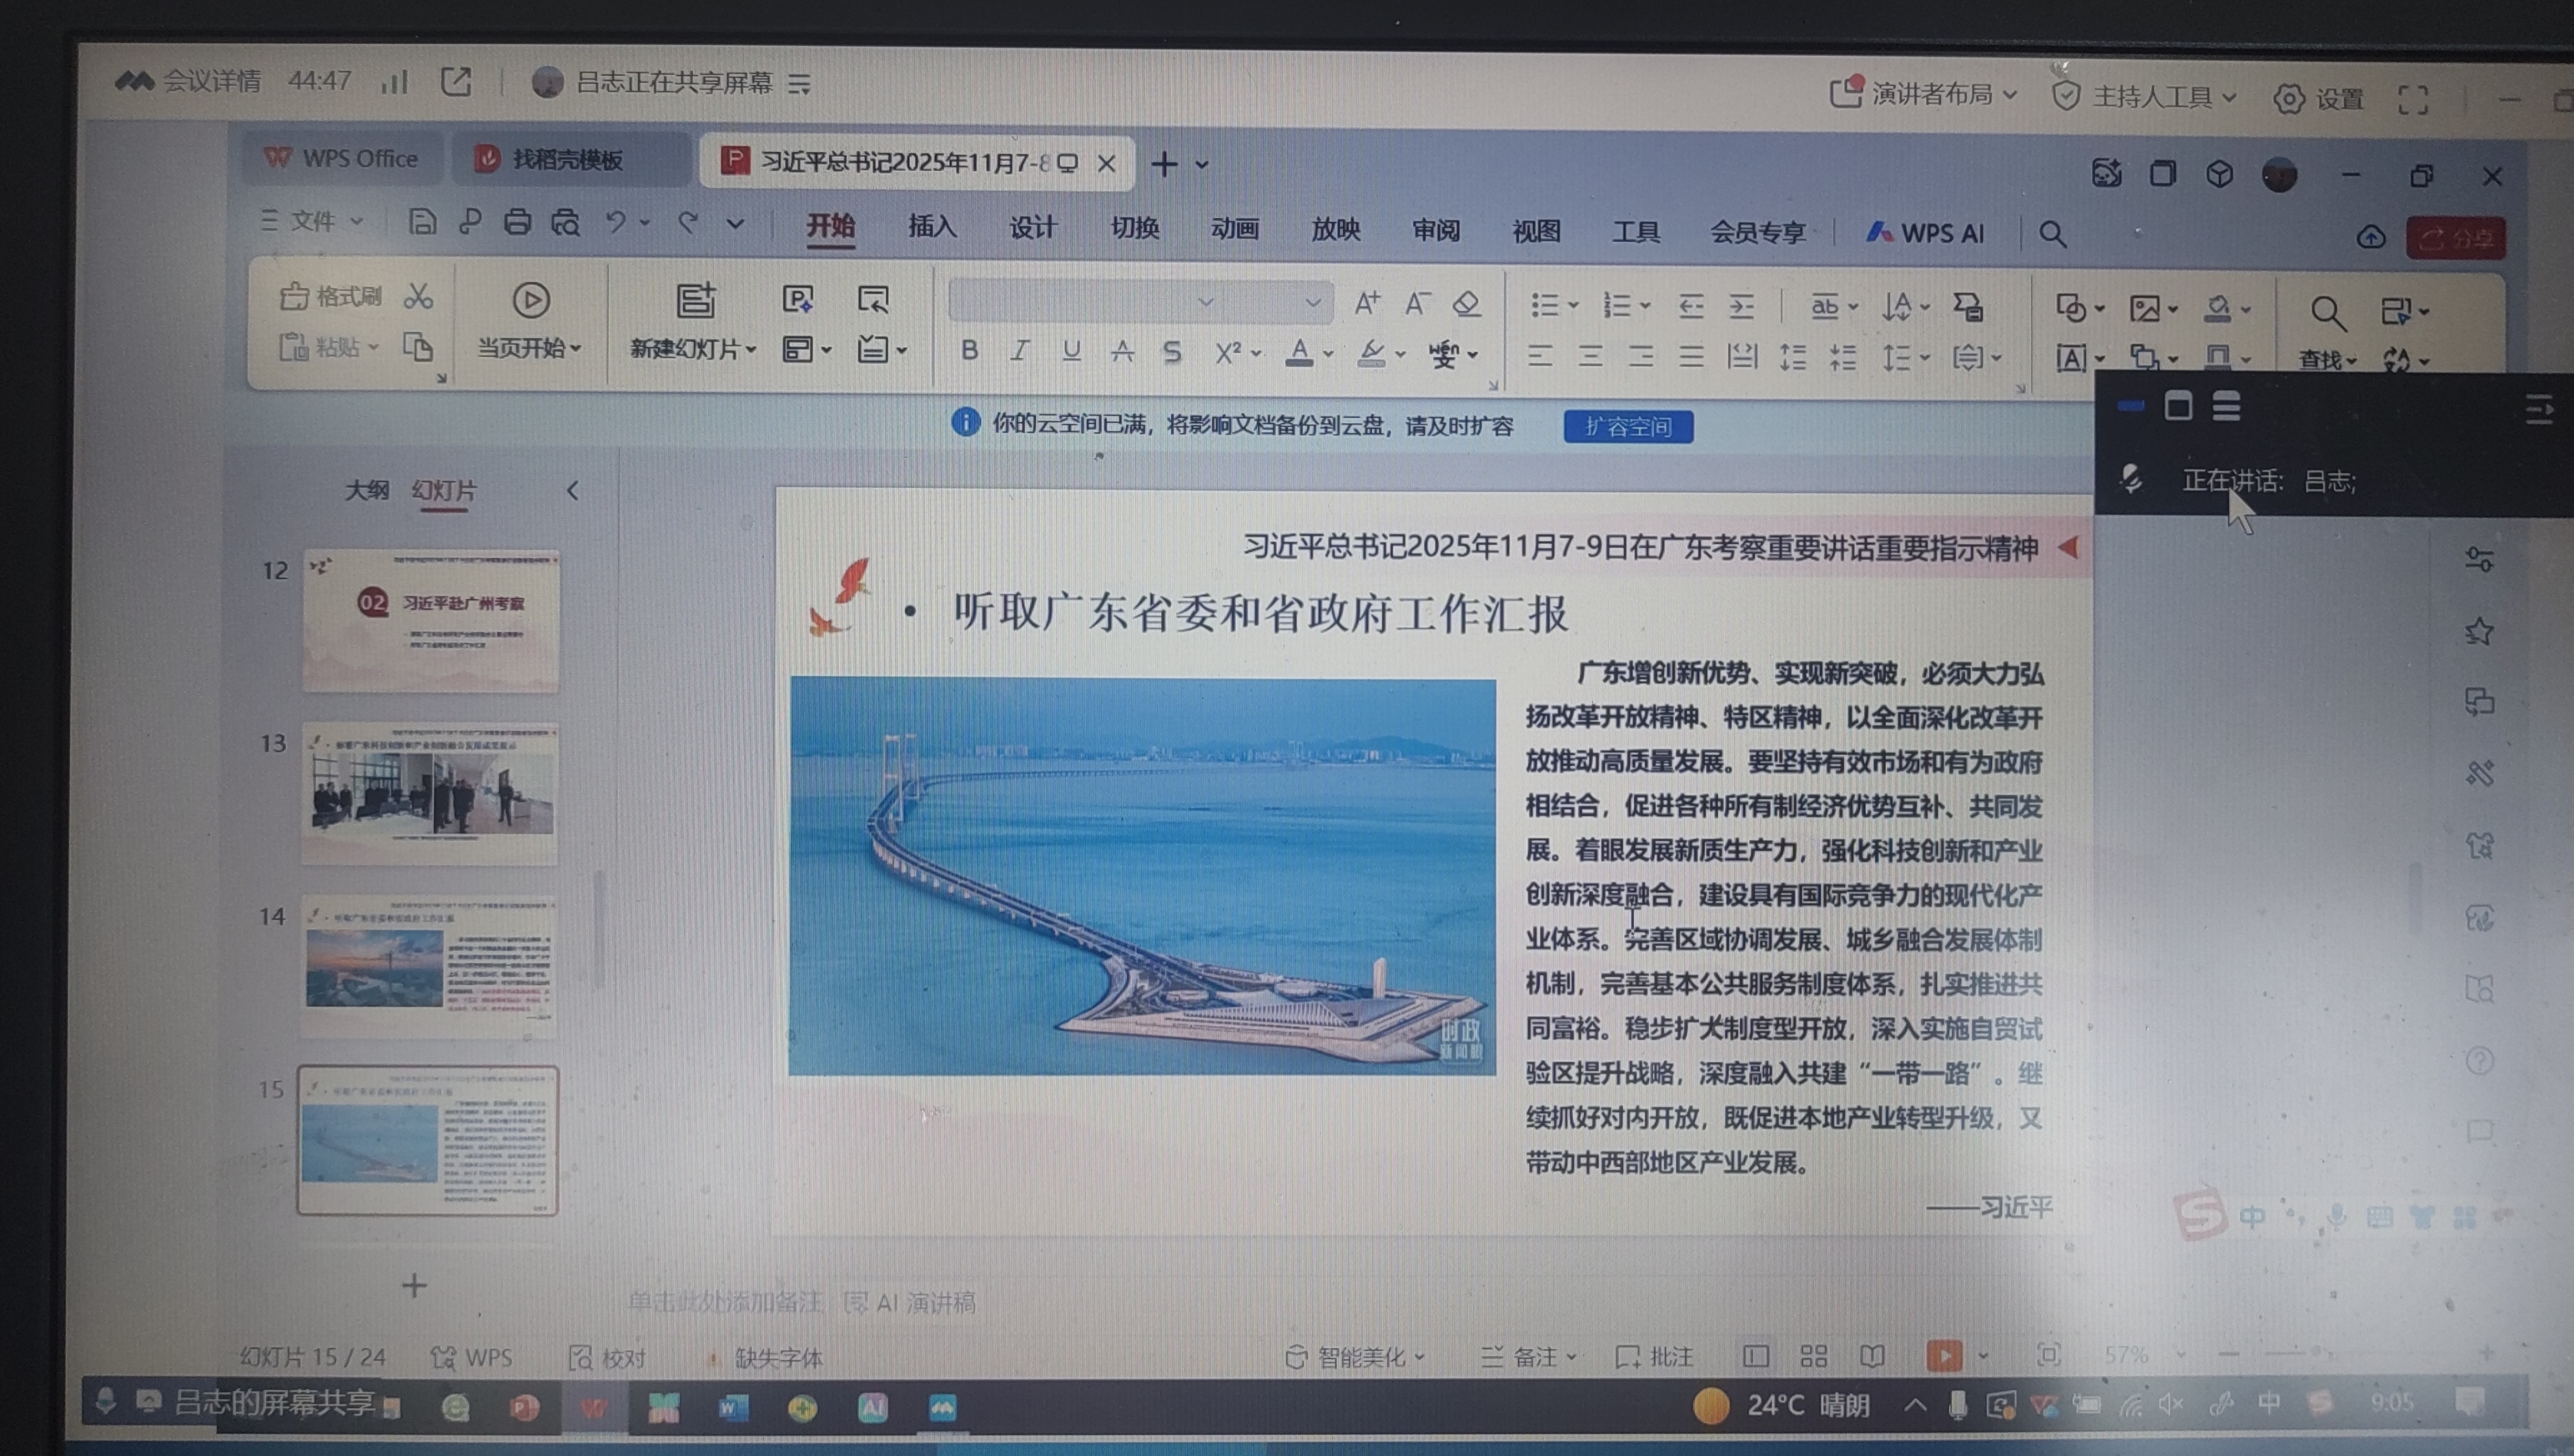Open the font name dropdown
The image size is (2574, 1456).
point(1206,302)
